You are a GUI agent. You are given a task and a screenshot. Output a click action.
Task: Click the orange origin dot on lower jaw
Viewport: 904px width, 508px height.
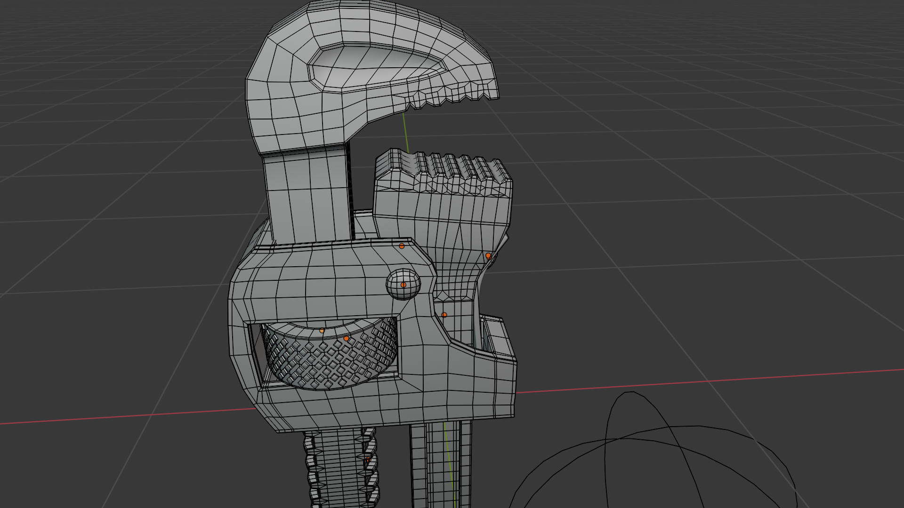pos(488,256)
